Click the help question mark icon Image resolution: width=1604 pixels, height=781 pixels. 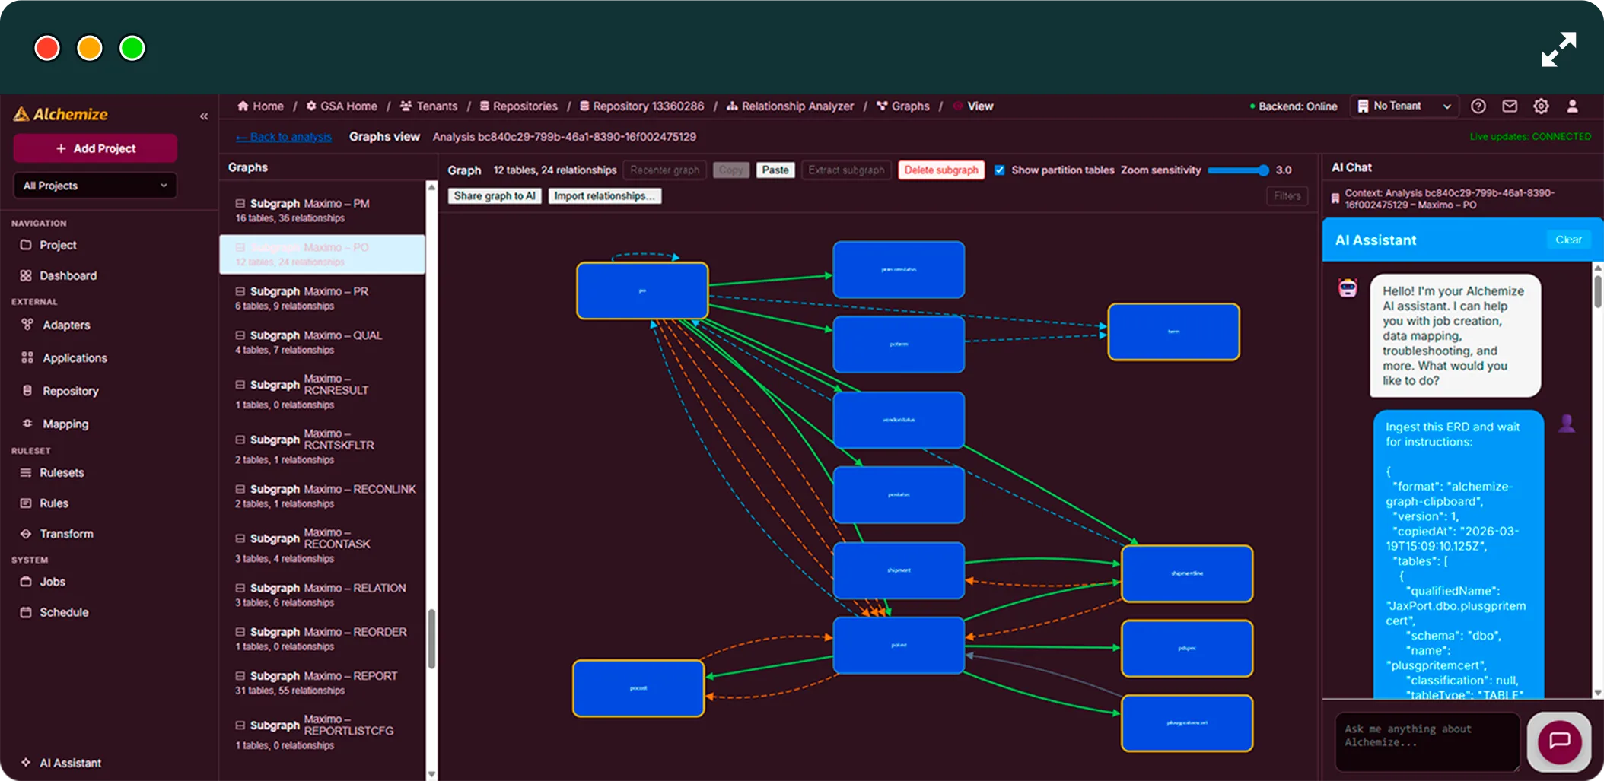pos(1478,106)
